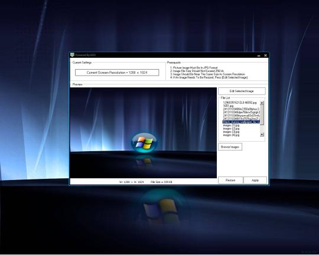Minimize the Powered By ADV window
This screenshot has width=319, height=255.
click(x=259, y=55)
